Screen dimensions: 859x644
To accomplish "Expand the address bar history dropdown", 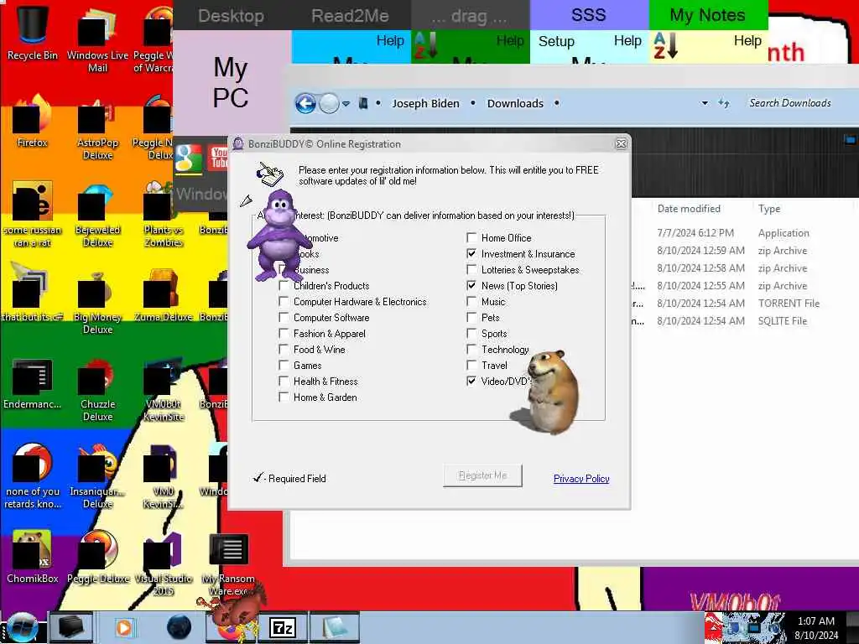I will coord(705,103).
